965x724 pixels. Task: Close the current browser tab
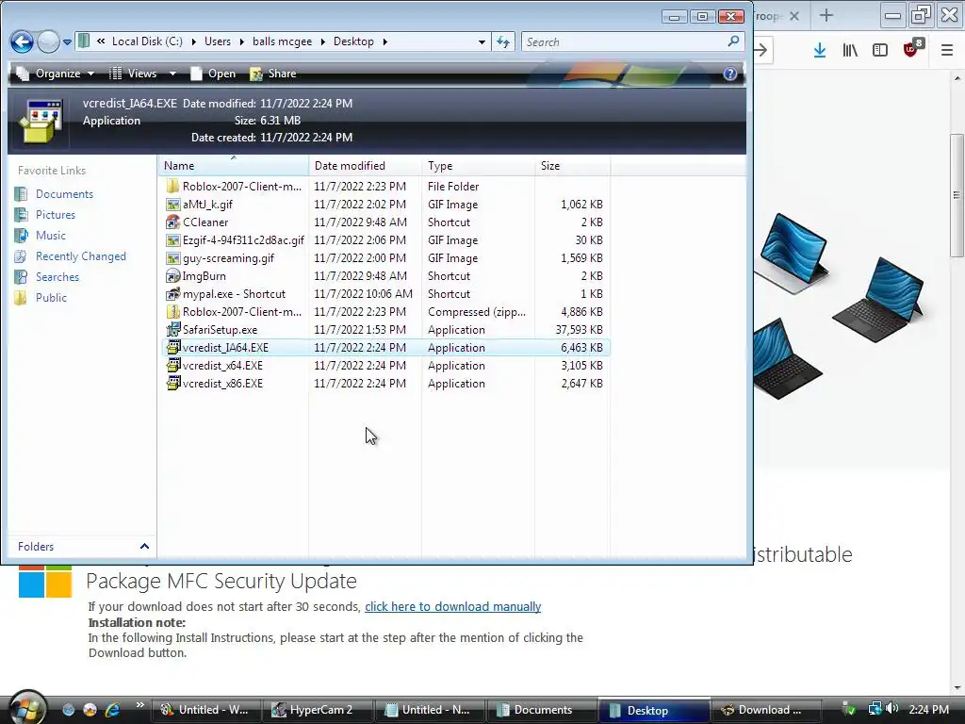pyautogui.click(x=793, y=16)
